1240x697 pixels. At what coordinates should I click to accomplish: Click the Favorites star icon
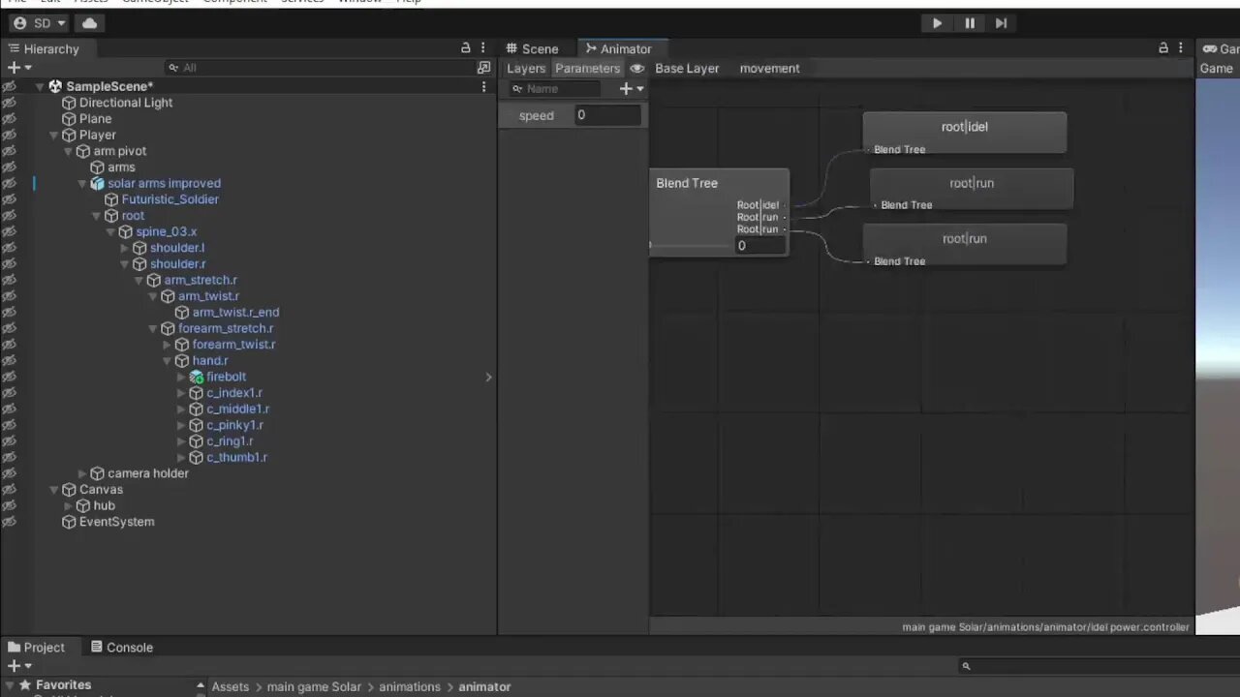(x=26, y=685)
